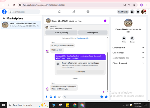
Task: Click chat header house thumbnail
Action: coord(48,21)
